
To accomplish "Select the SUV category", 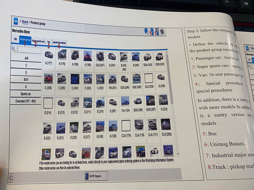I will point(26,79).
